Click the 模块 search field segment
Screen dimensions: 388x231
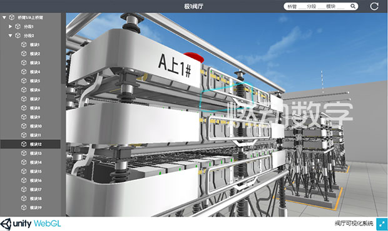335,6
